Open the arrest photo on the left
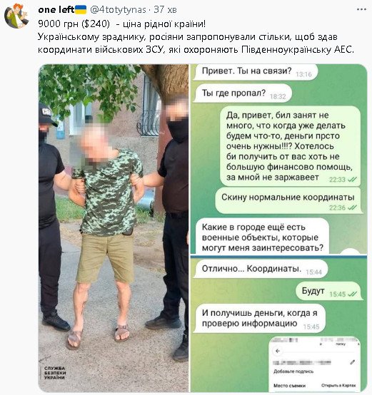 click(114, 228)
